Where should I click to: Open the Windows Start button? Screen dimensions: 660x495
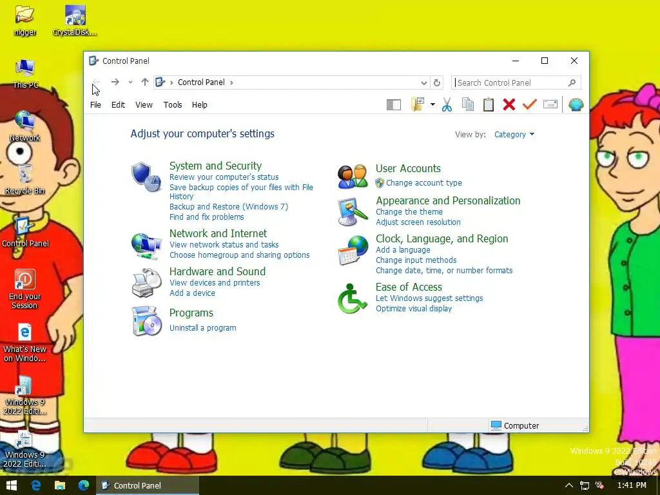click(12, 485)
